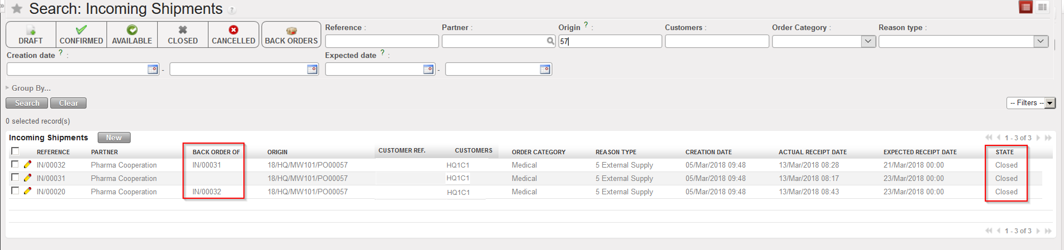Open the Reason type dropdown
Viewport: 1064px width, 250px height.
[1041, 41]
